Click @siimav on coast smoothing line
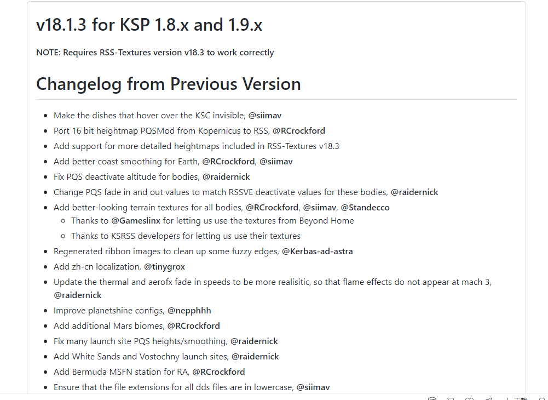The image size is (548, 400). point(276,161)
